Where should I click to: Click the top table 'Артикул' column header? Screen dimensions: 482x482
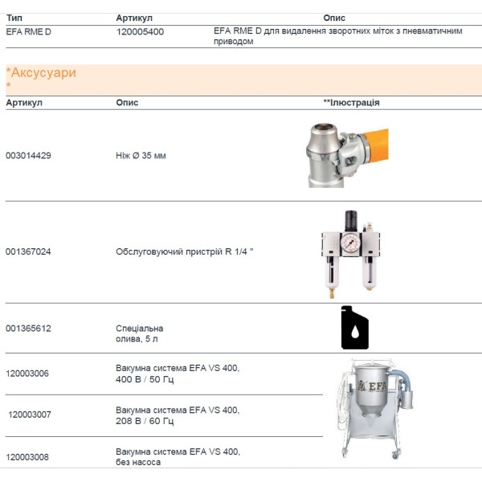[x=134, y=18]
